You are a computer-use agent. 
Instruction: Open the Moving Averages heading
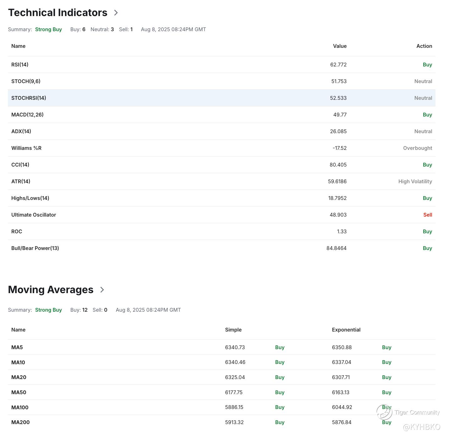(51, 290)
